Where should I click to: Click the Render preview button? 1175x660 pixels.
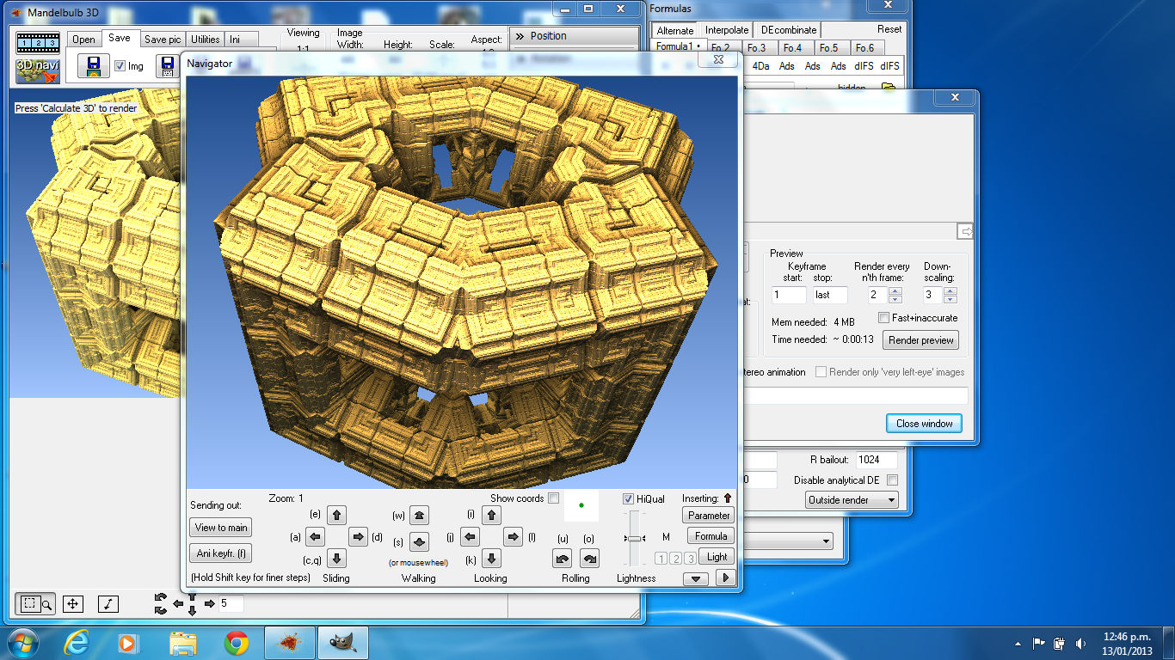pyautogui.click(x=921, y=340)
